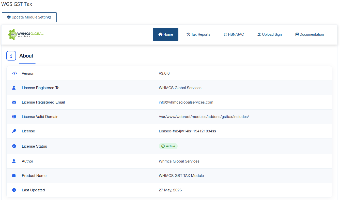
Task: Select the licensee name WHMCS Global Services
Action: click(x=180, y=88)
